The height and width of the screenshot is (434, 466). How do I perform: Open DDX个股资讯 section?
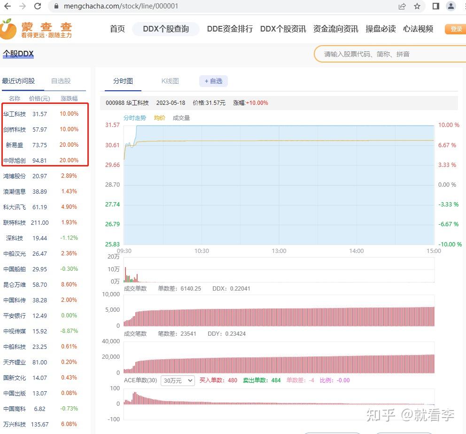tap(283, 29)
